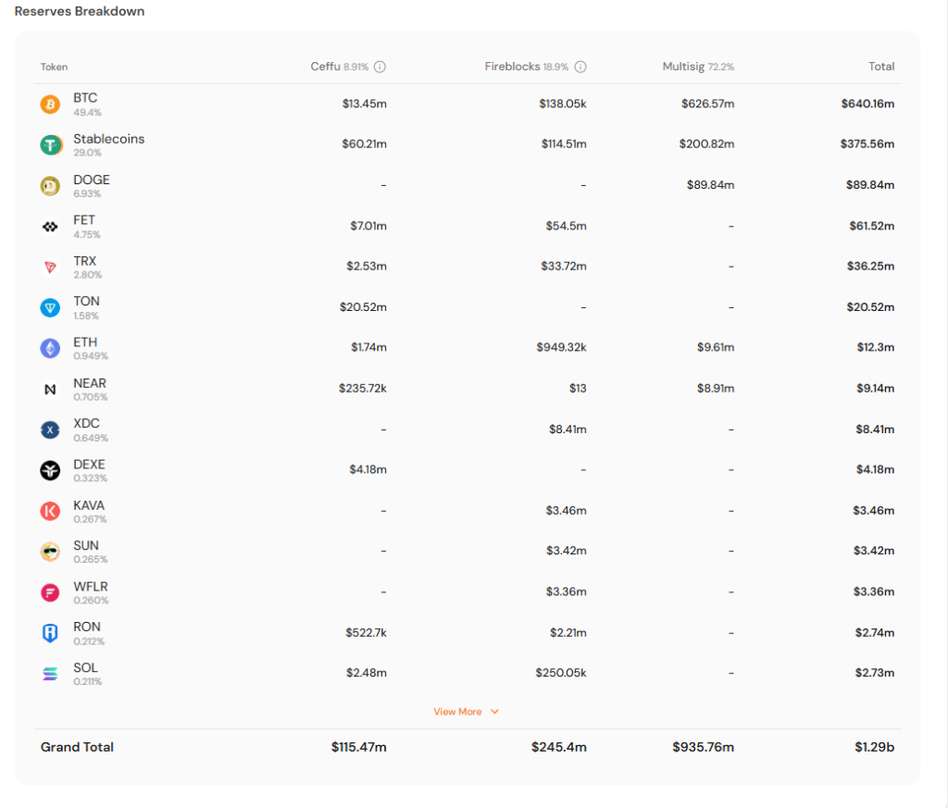Click the Stablecoins Tether icon
The image size is (948, 808).
[50, 145]
